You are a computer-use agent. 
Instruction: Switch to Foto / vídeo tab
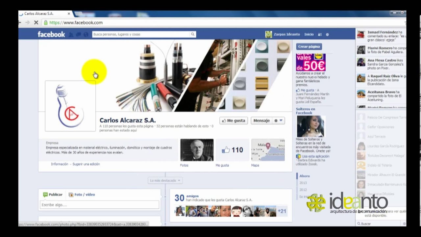click(x=82, y=195)
